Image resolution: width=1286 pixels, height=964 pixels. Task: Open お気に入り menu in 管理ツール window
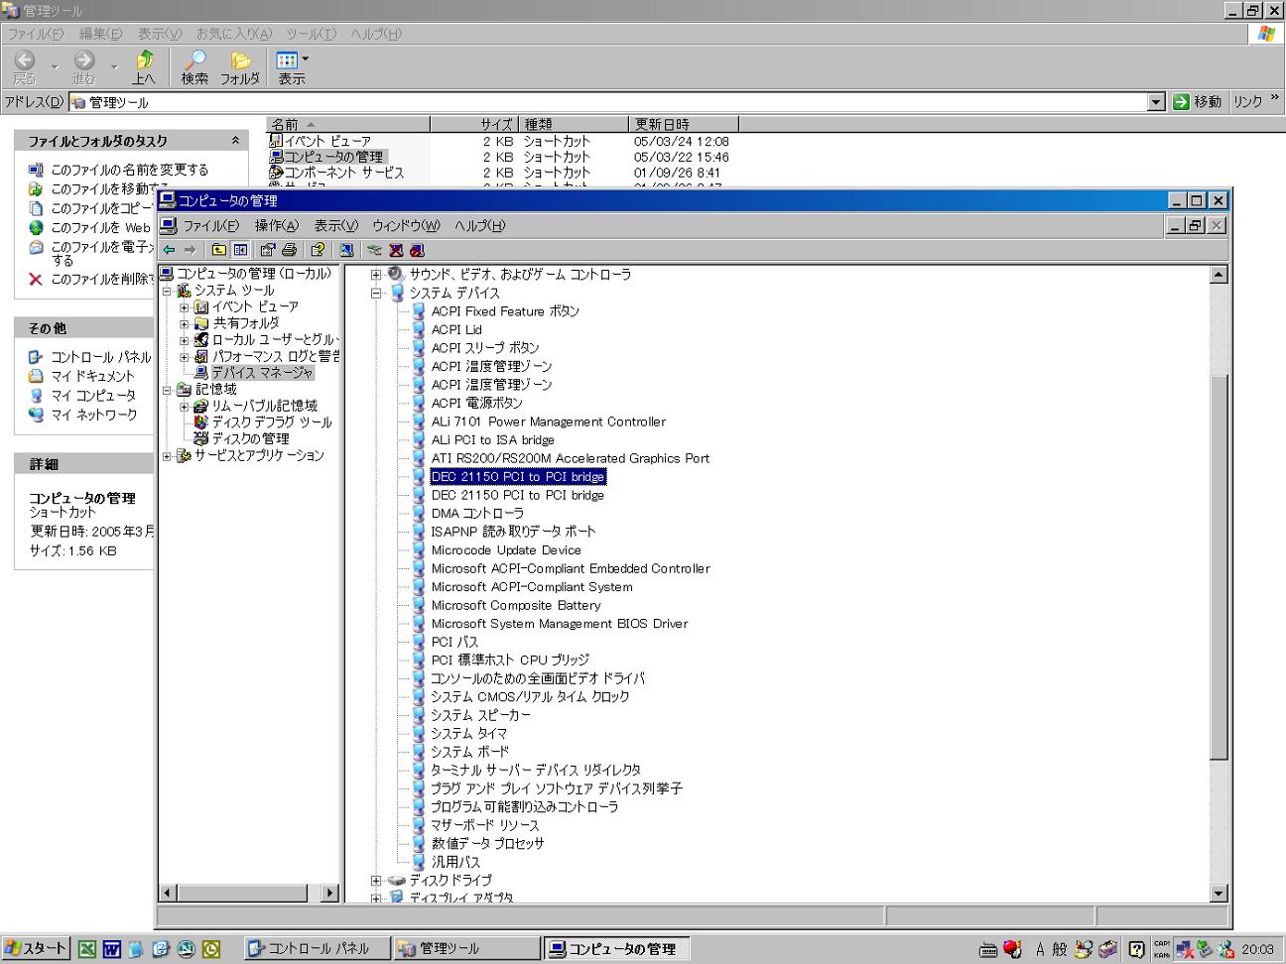pyautogui.click(x=234, y=34)
